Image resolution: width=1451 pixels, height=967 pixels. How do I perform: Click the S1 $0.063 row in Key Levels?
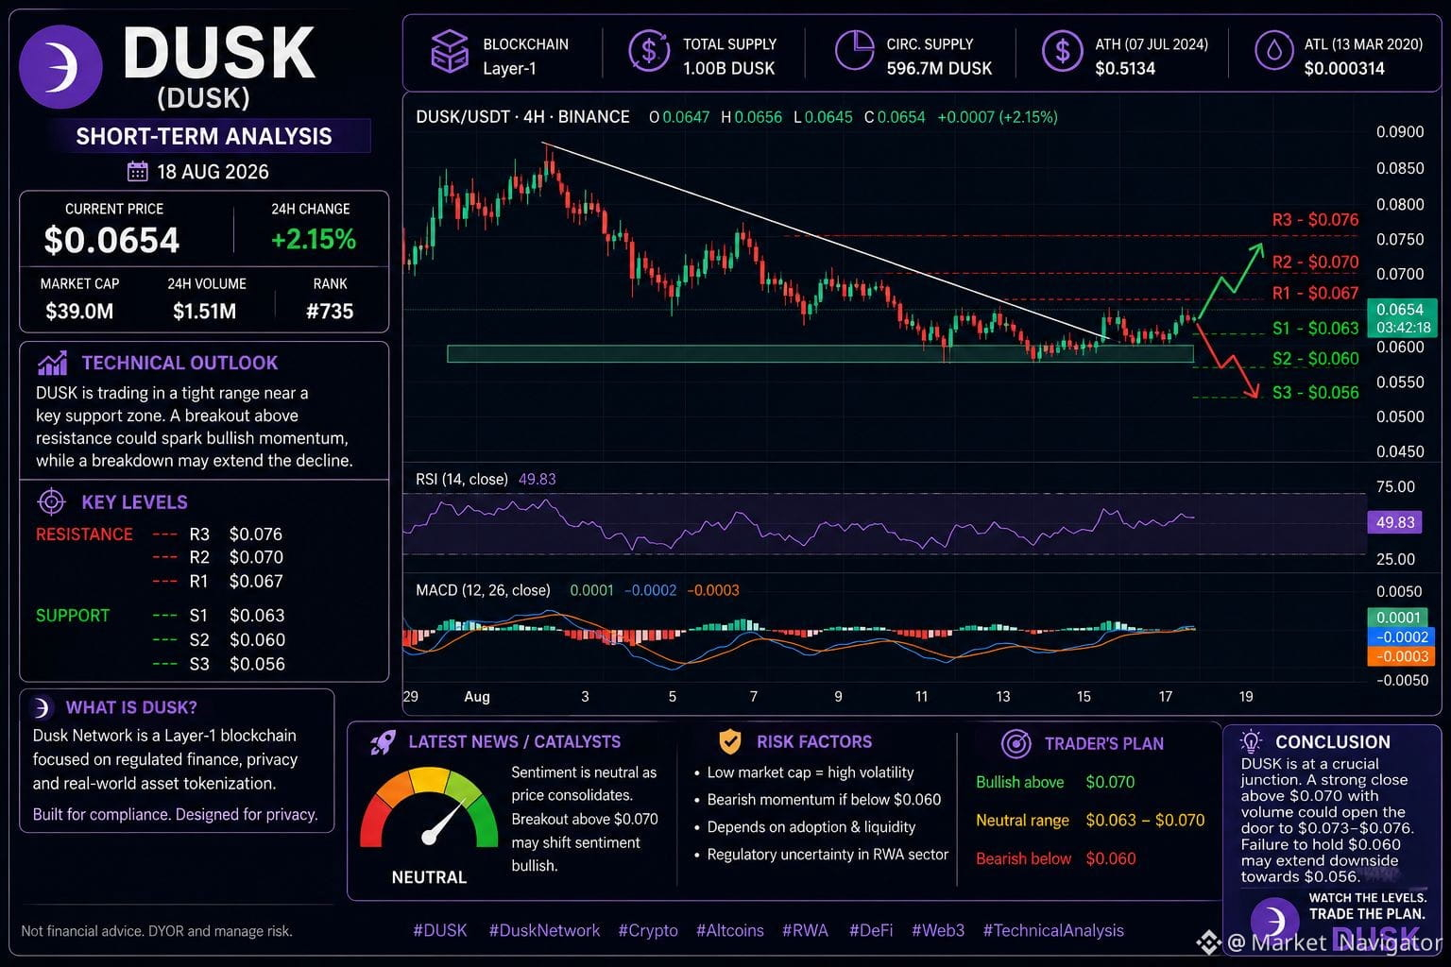click(x=217, y=615)
